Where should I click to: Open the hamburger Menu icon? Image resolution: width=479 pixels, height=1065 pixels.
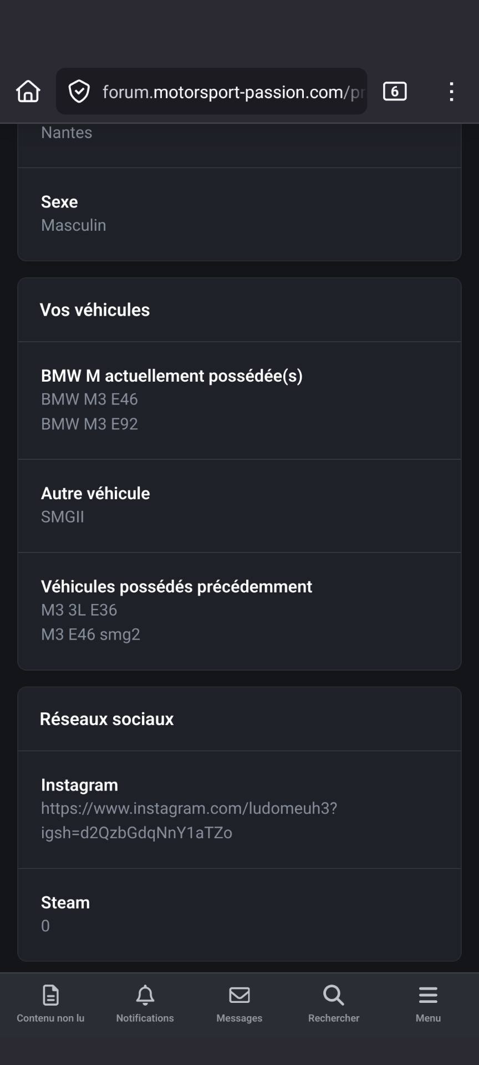point(428,995)
